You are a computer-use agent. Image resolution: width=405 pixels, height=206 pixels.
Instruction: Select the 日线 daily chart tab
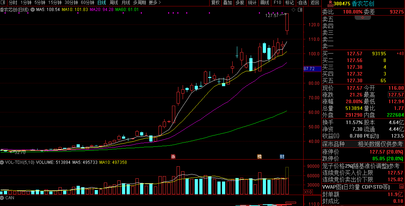[101, 2]
